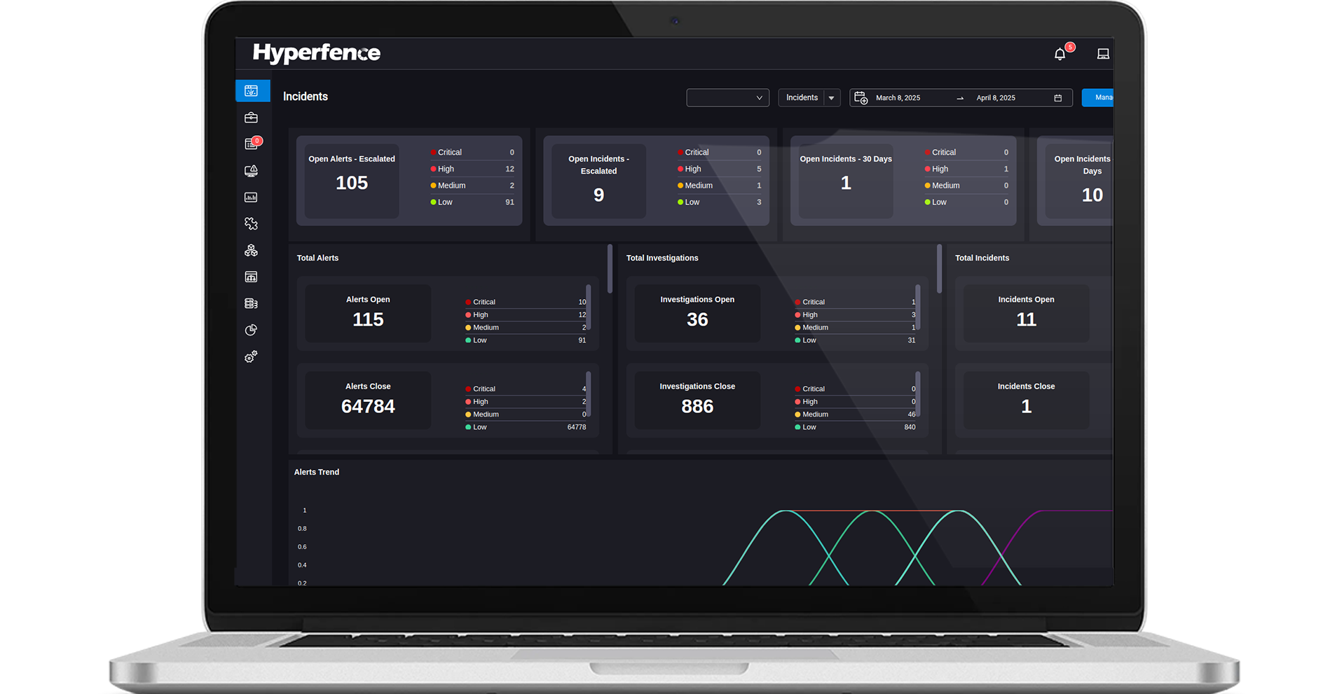The height and width of the screenshot is (694, 1344).
Task: Open the gears settings icon in sidebar
Action: [252, 356]
